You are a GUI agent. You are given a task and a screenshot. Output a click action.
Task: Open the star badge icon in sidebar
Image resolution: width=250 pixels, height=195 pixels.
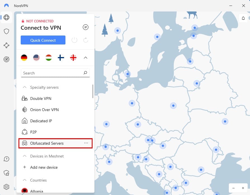pyautogui.click(x=6, y=173)
